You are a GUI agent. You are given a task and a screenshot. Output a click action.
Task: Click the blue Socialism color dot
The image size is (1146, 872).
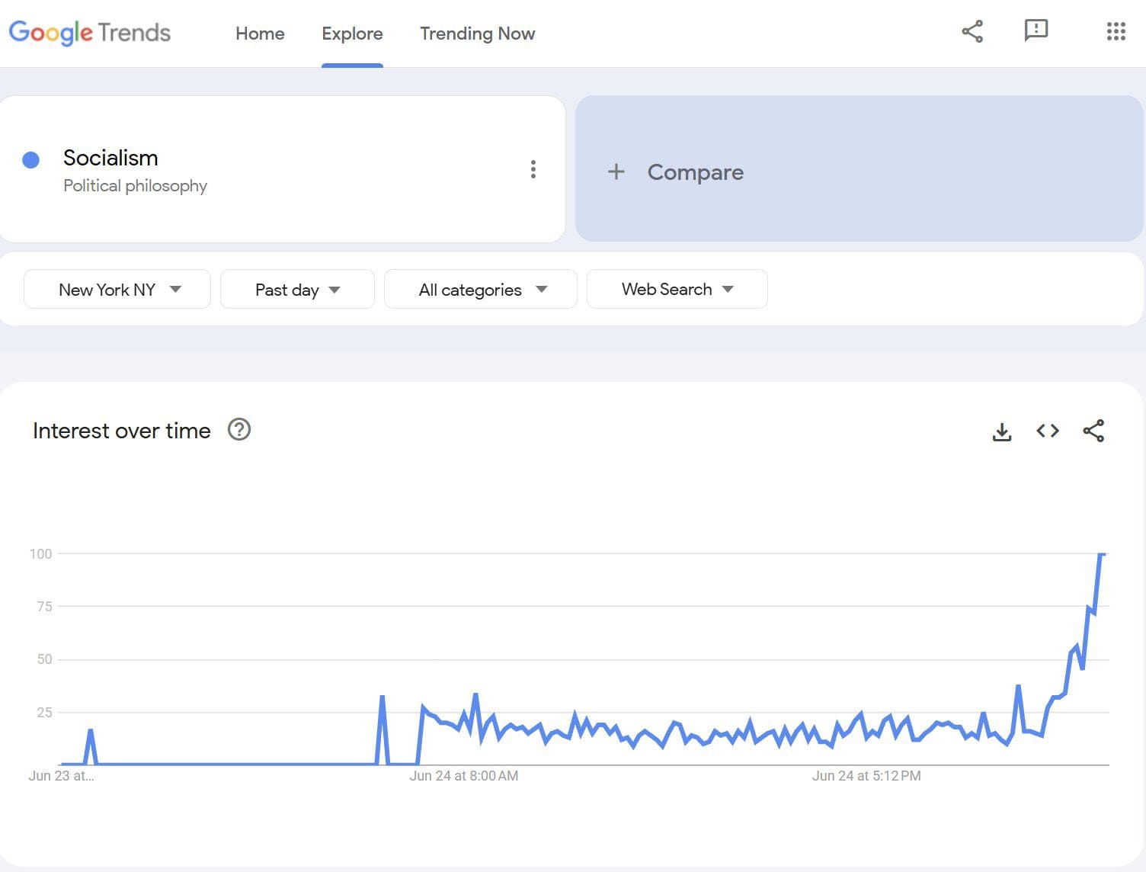[31, 159]
